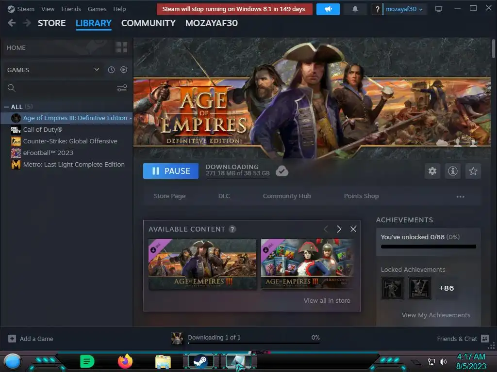Show next available content arrow
The image size is (497, 372).
click(339, 229)
